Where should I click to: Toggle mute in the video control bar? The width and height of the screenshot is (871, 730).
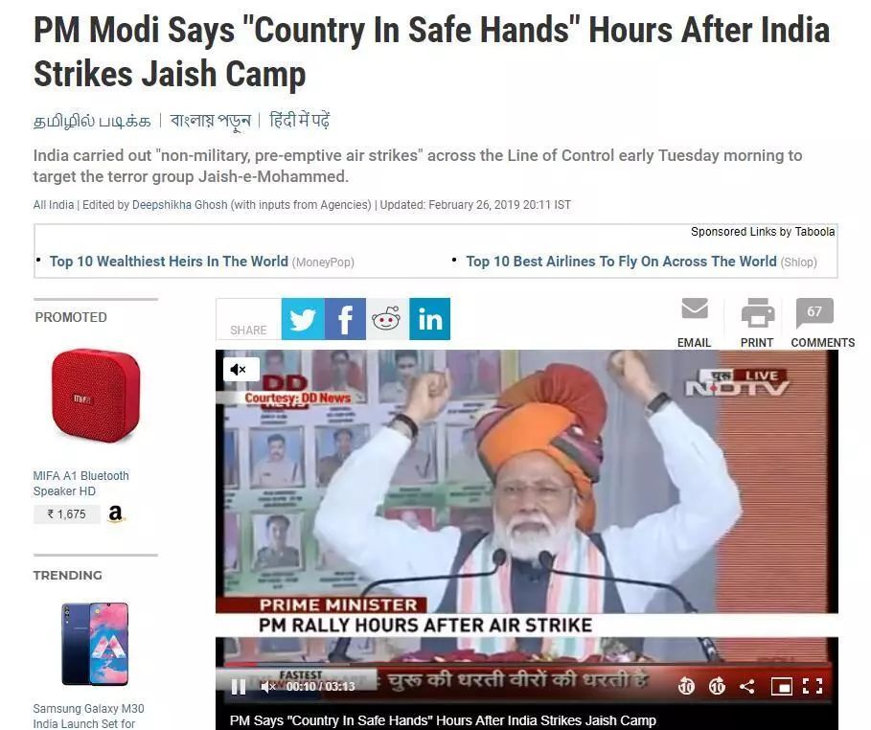(268, 687)
